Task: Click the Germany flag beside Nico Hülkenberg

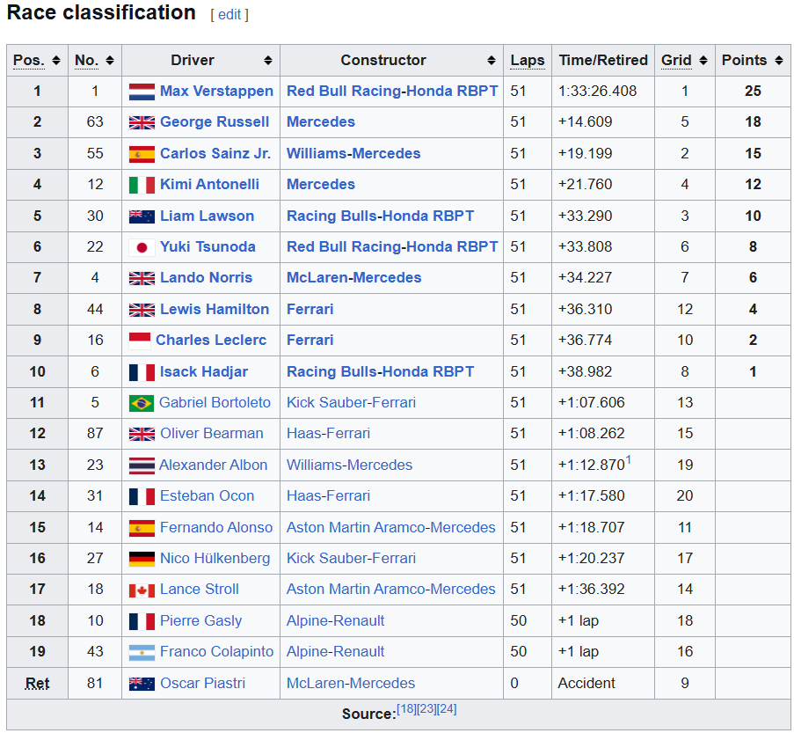Action: point(142,559)
